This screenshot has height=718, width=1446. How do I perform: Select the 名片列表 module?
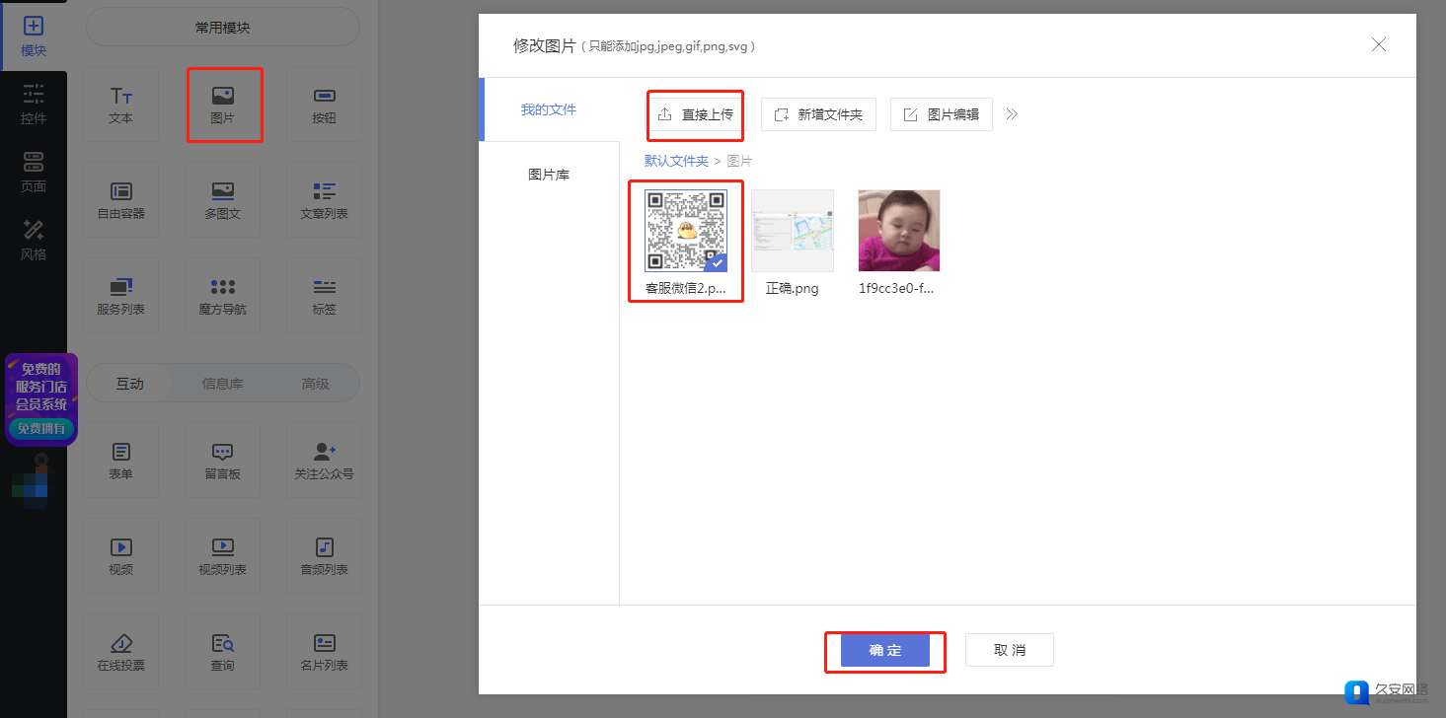click(324, 652)
